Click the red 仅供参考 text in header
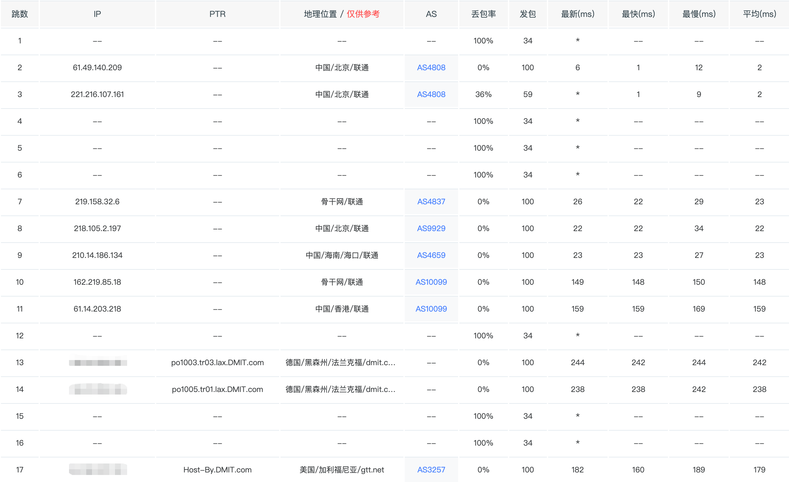This screenshot has height=482, width=789. click(363, 14)
